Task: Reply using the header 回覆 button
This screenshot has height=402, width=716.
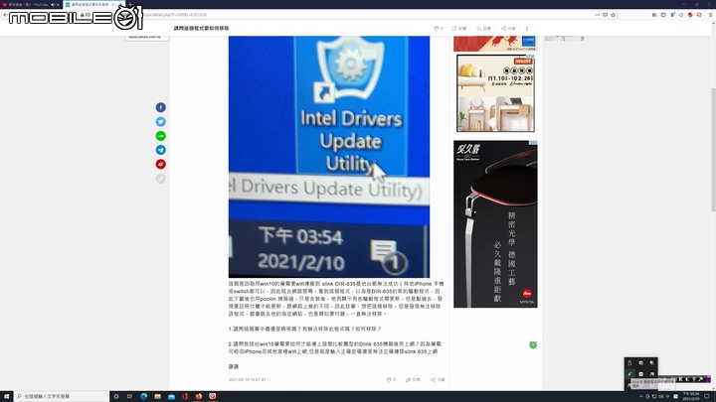Action: pyautogui.click(x=483, y=28)
